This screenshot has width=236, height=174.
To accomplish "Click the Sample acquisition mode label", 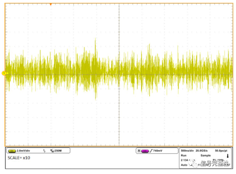I will [x=206, y=156].
